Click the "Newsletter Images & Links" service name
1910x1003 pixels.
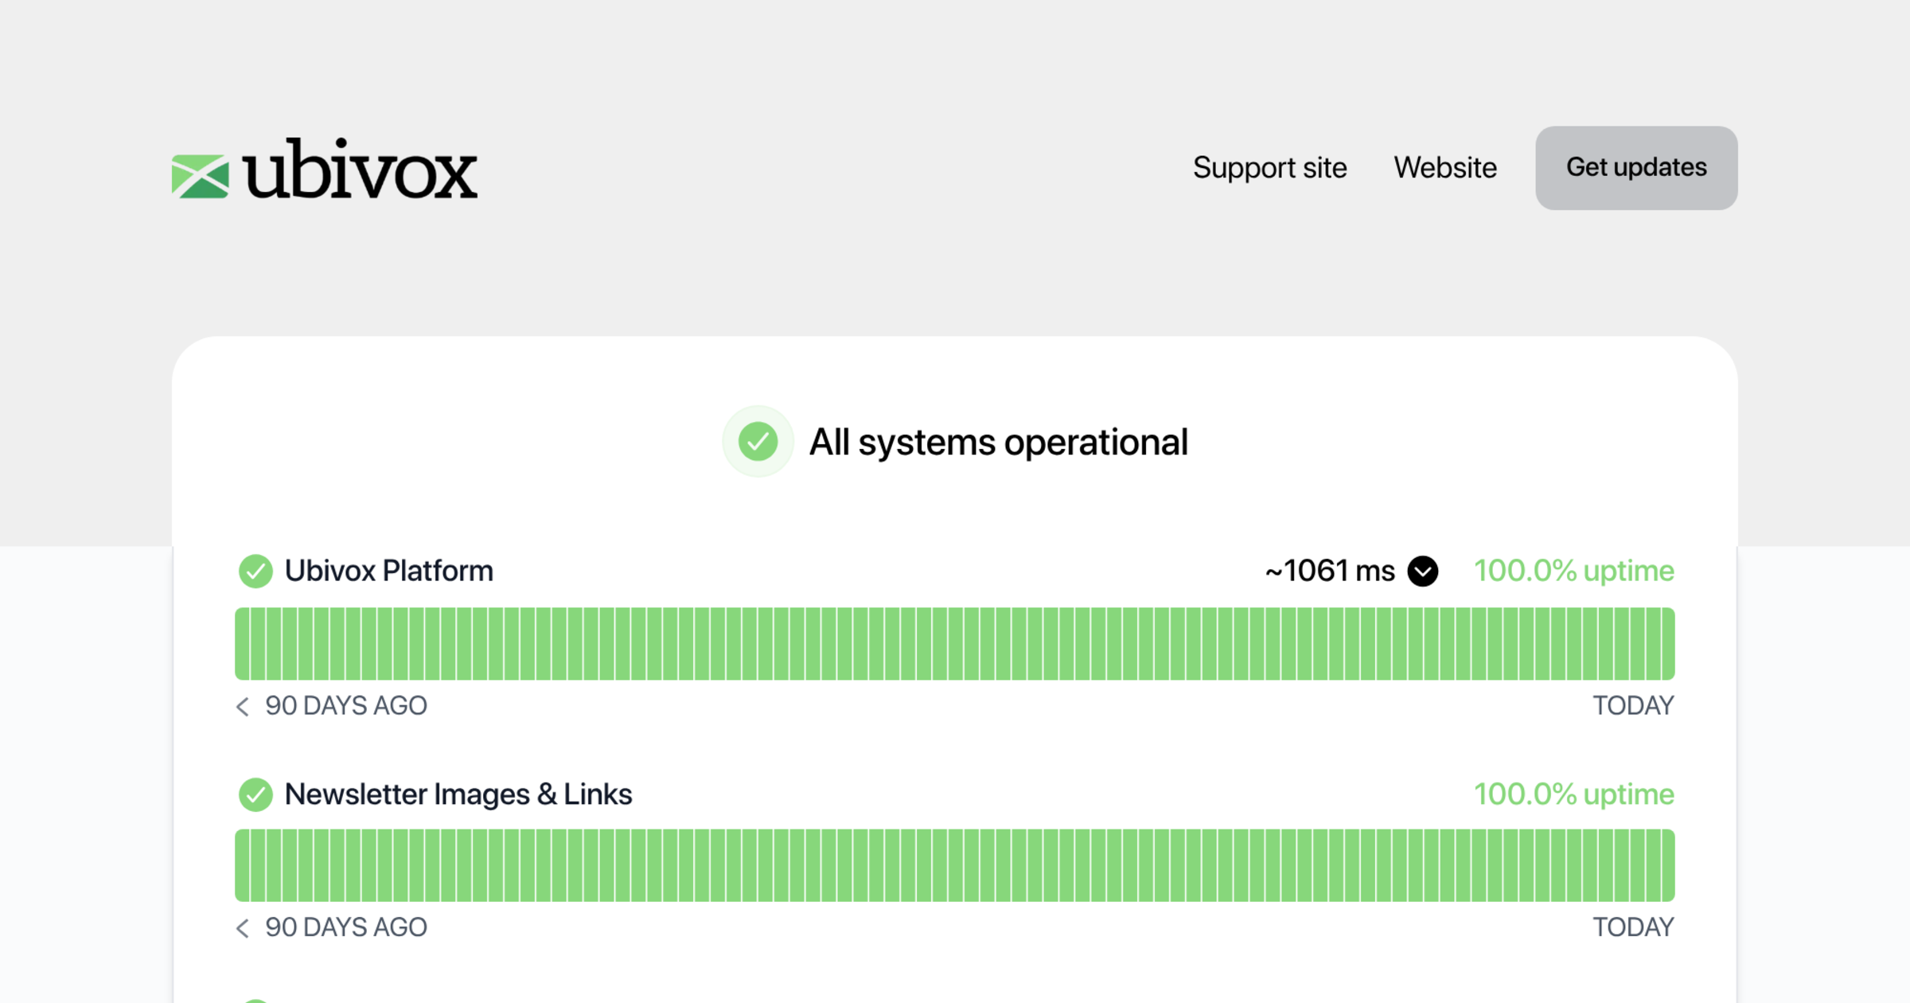458,794
